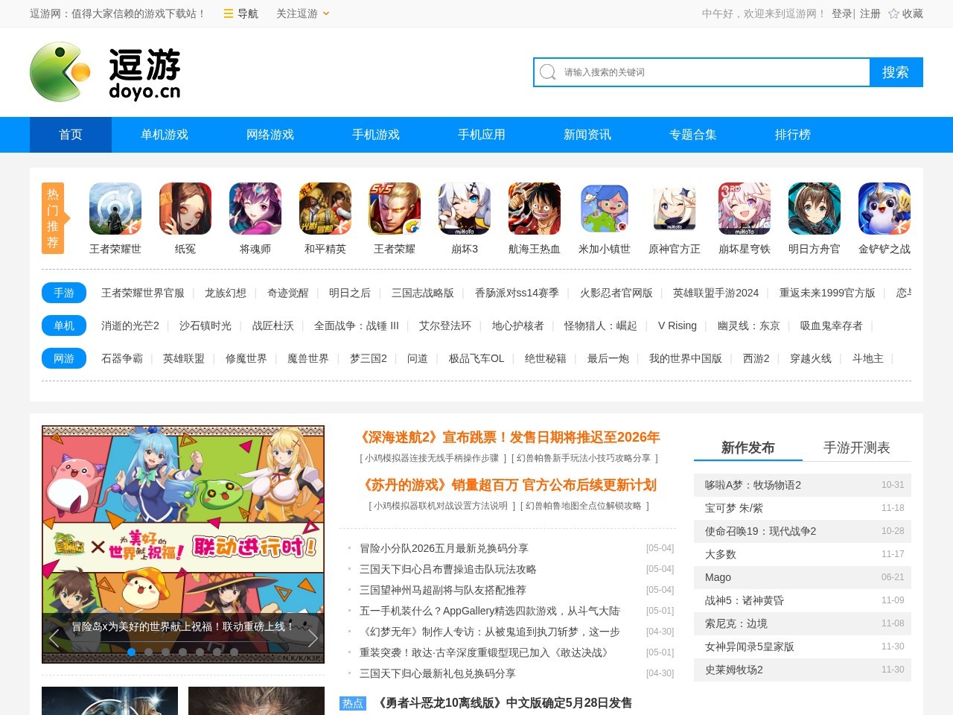
Task: Switch to the 手游开测表 tab
Action: pos(857,448)
